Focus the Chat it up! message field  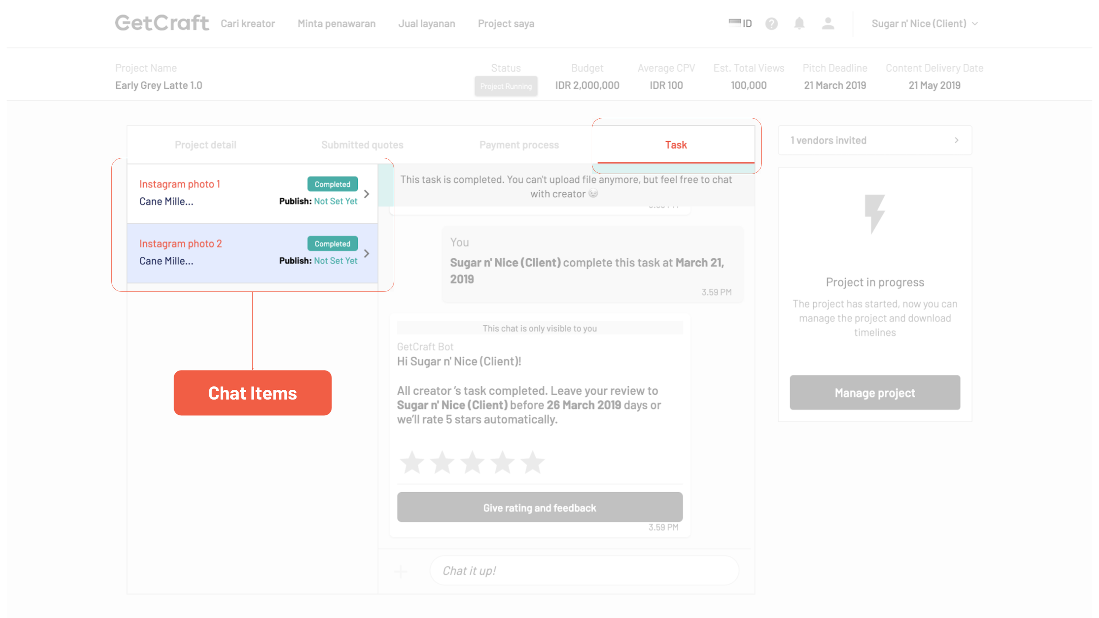(x=584, y=571)
